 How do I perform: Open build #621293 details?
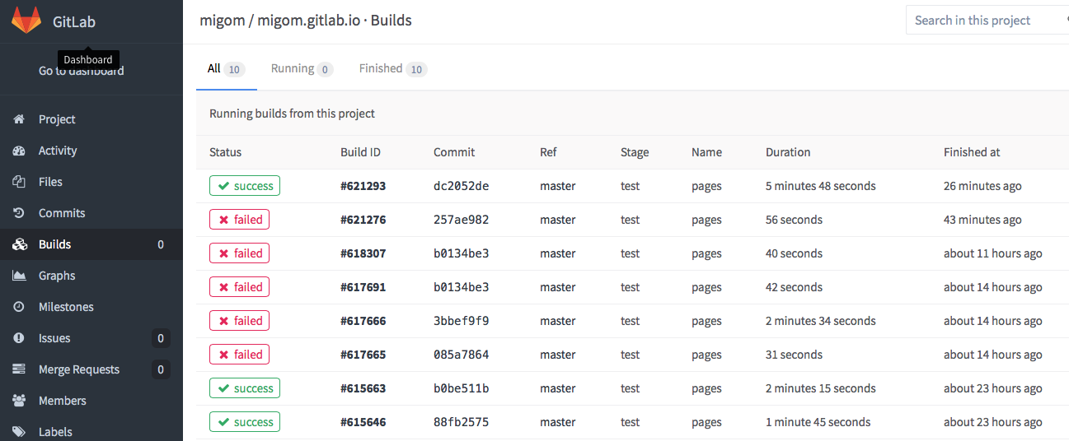363,186
